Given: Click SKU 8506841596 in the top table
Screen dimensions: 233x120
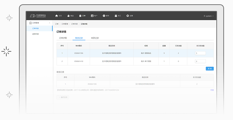Looking at the screenshot, I should coord(79,53).
